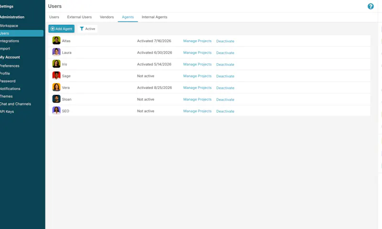The height and width of the screenshot is (229, 382).
Task: Click the 'Activated 7/16/2026' status text
Action: (154, 41)
